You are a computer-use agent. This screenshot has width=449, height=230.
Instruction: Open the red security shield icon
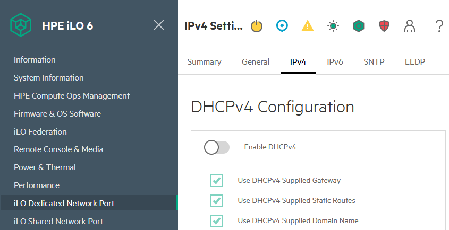[384, 26]
